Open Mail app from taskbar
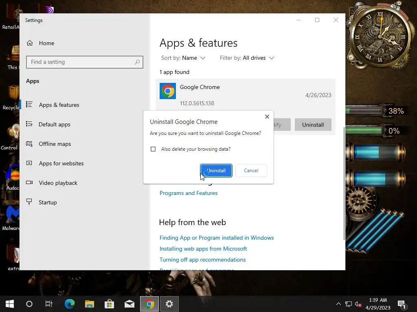This screenshot has height=312, width=417. [129, 304]
